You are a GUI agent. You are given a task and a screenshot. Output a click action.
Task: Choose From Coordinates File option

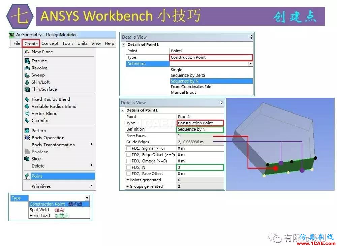pyautogui.click(x=212, y=87)
